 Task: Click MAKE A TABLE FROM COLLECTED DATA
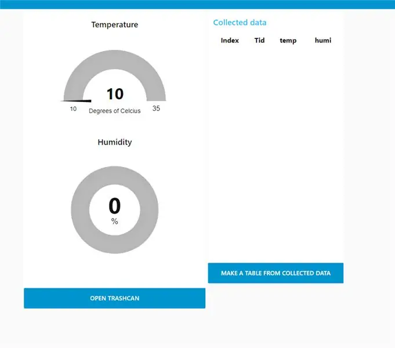tap(276, 273)
